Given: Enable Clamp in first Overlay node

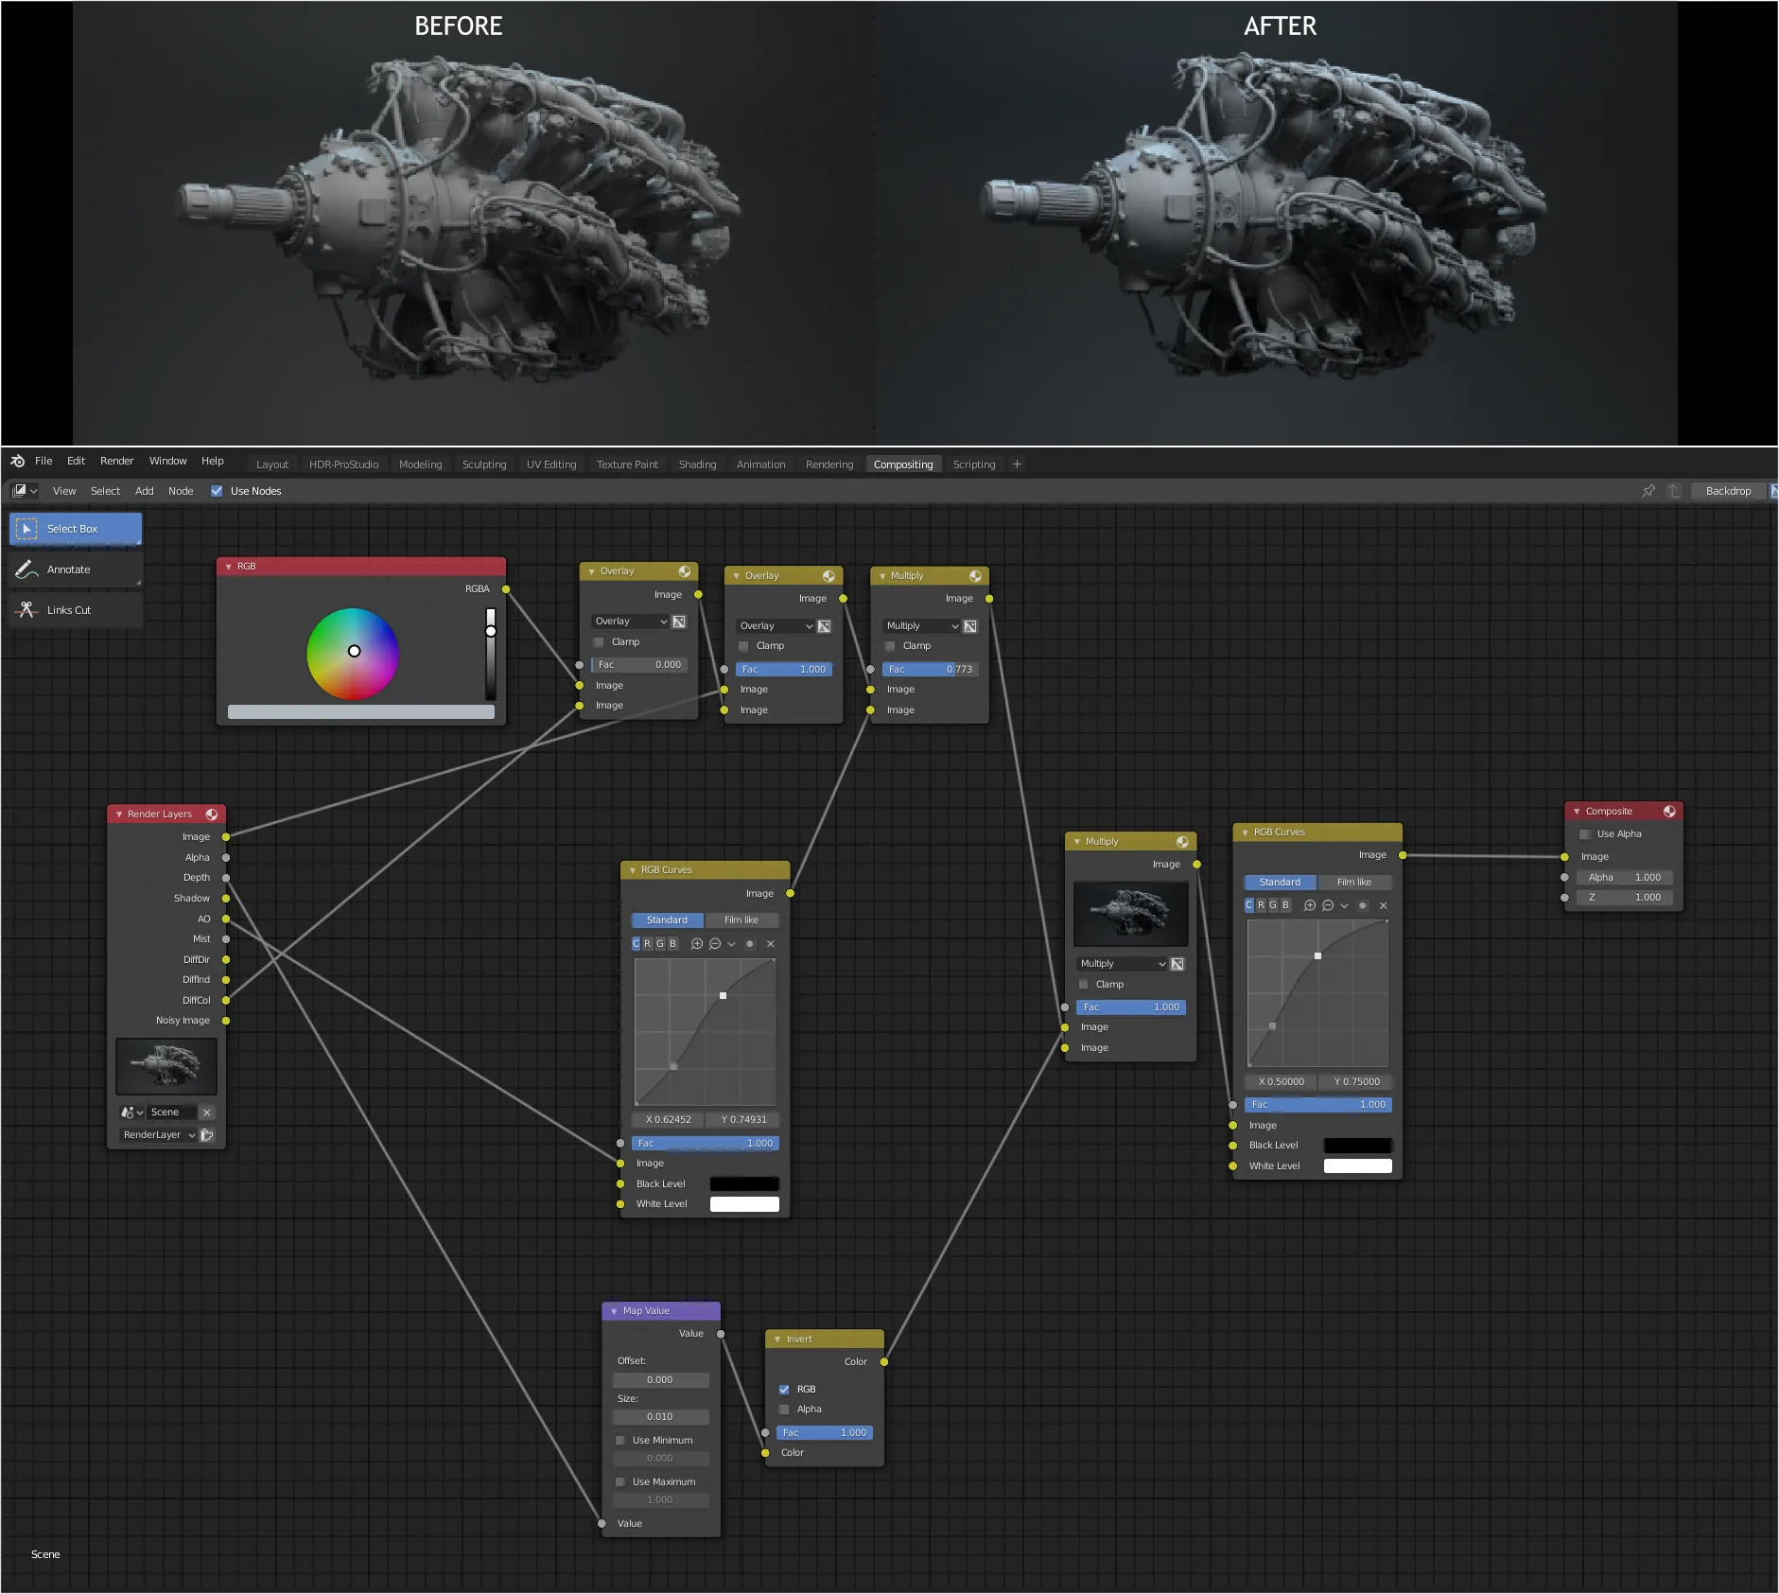Looking at the screenshot, I should pos(599,642).
